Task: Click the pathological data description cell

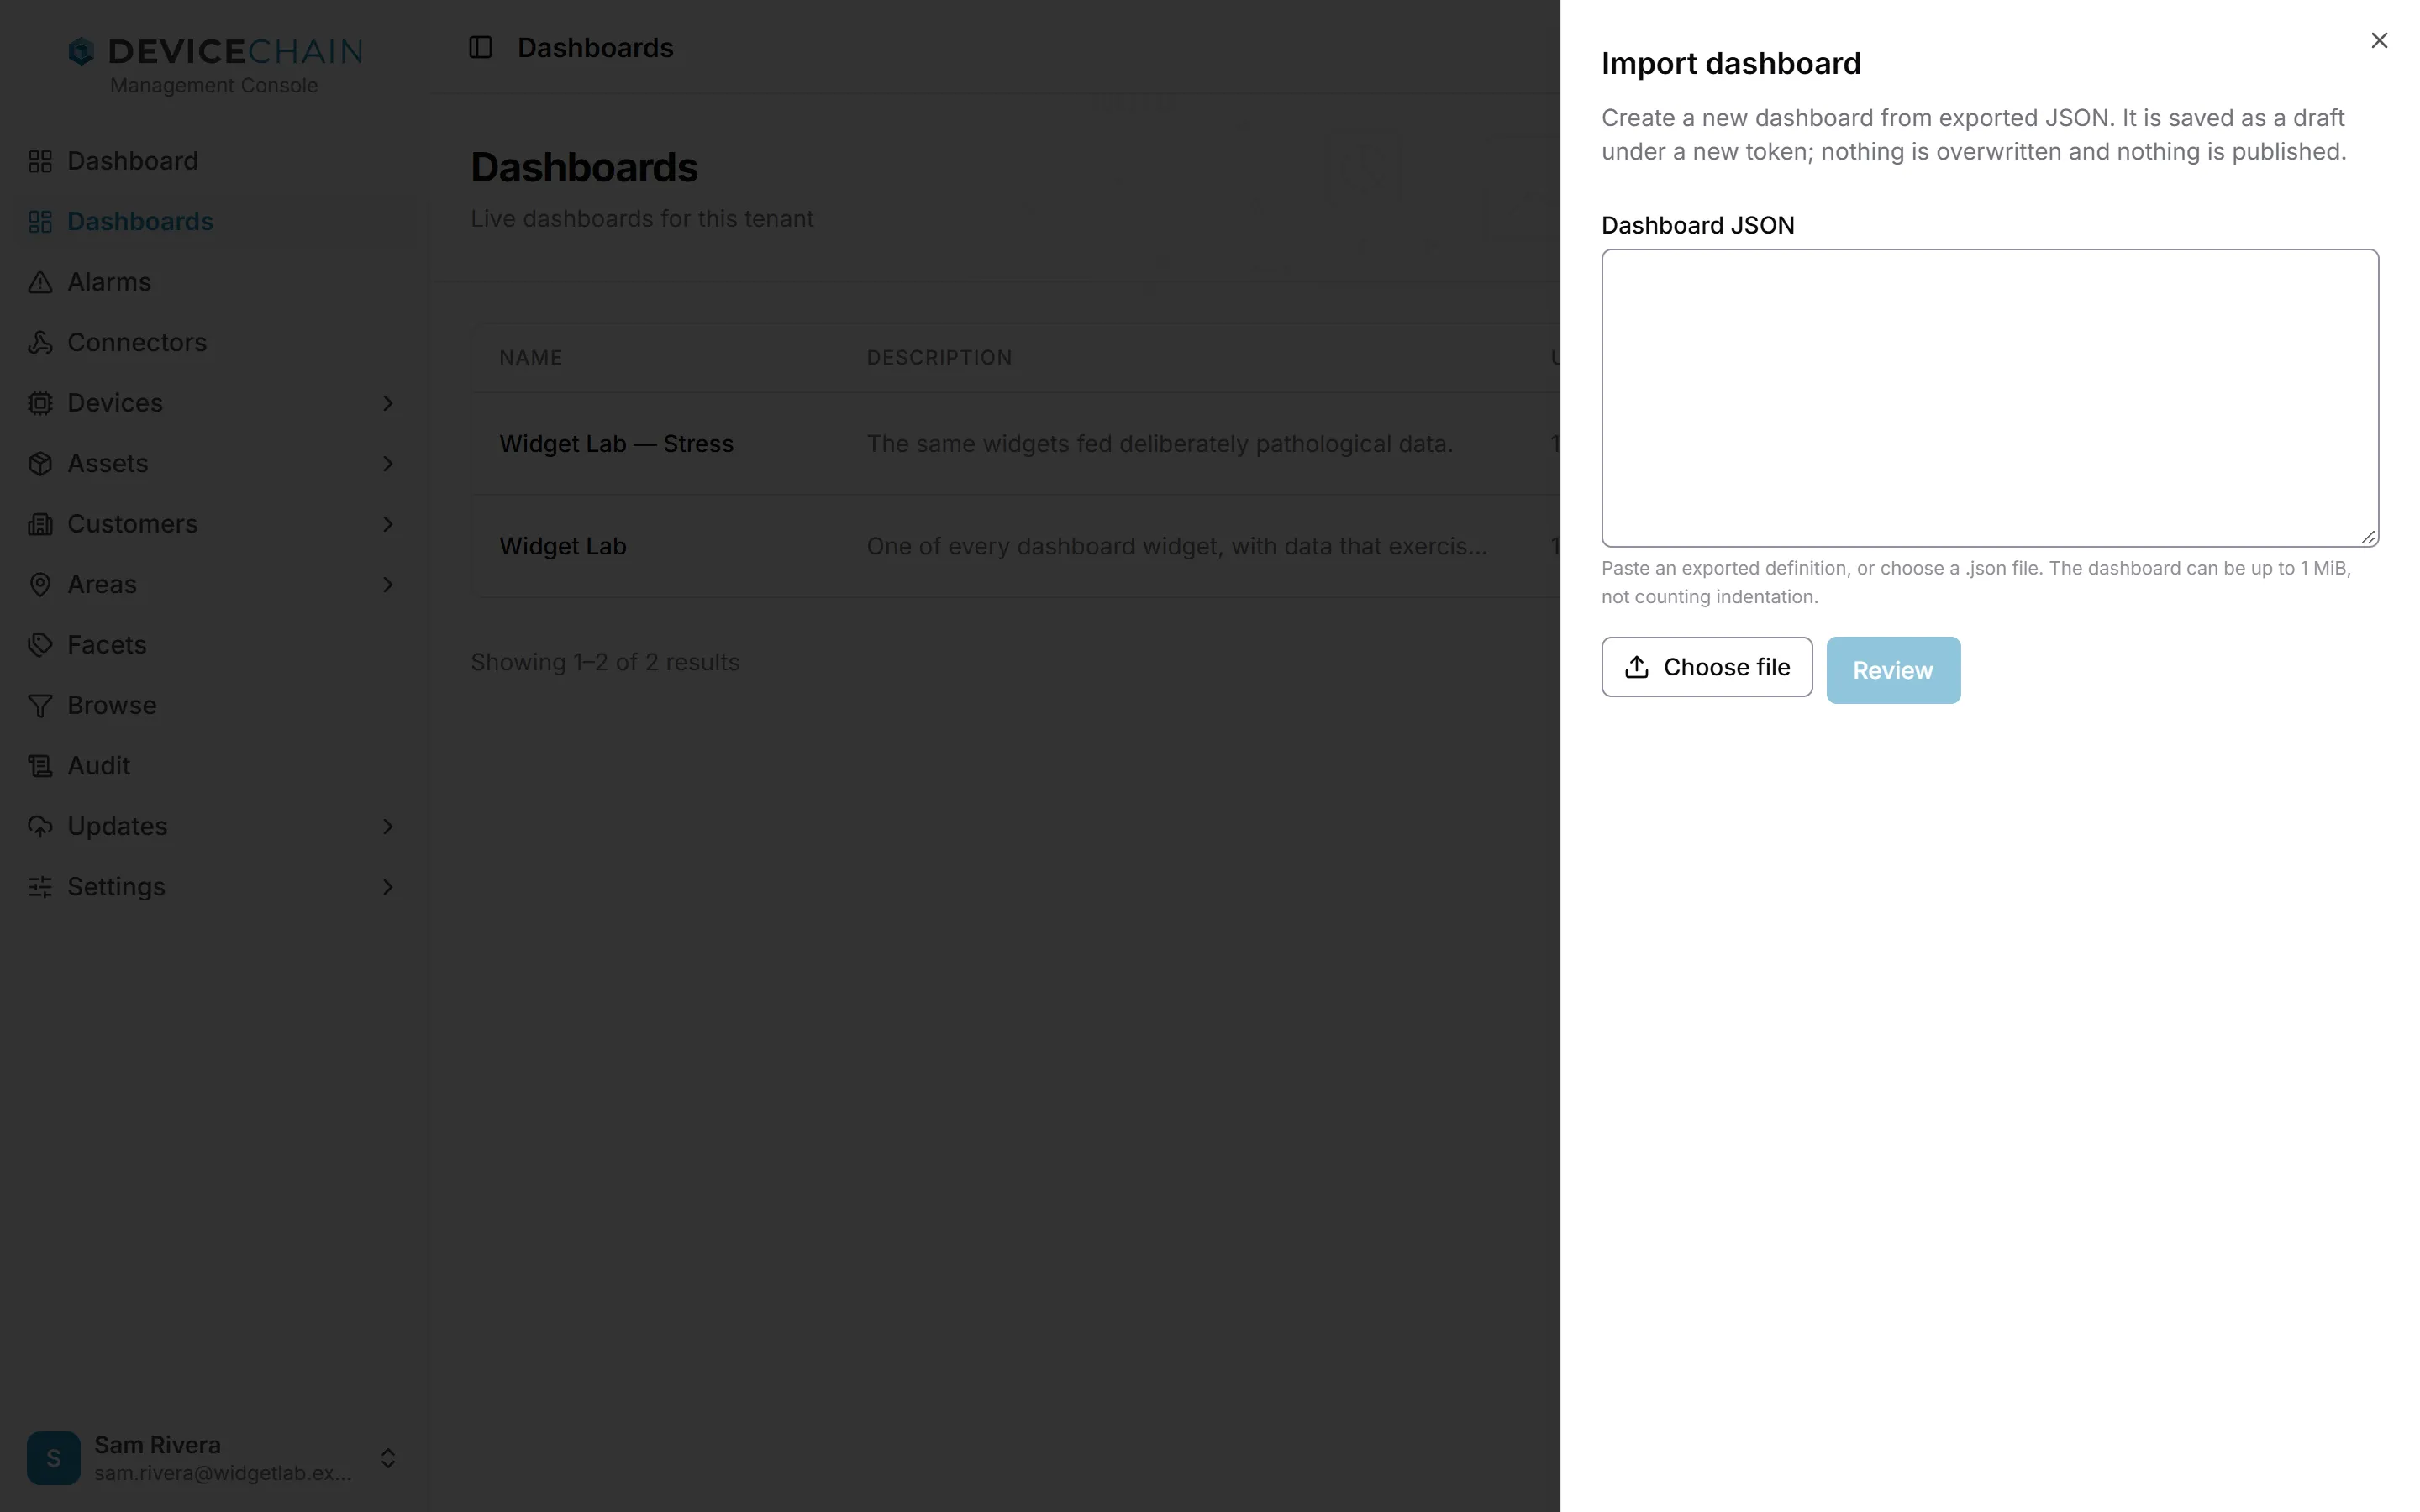Action: pos(1160,444)
